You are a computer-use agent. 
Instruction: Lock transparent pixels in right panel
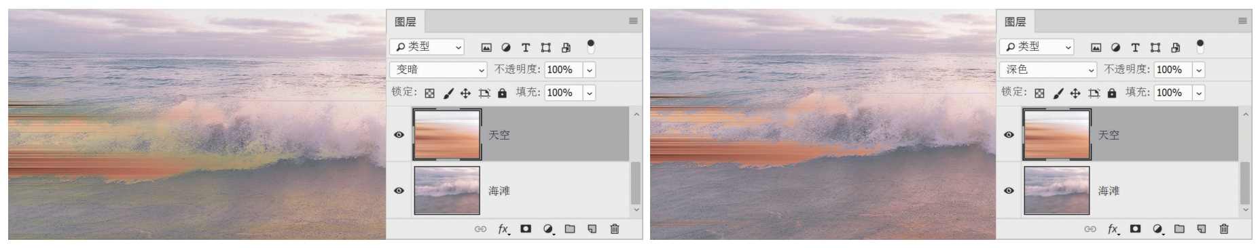pos(1039,93)
